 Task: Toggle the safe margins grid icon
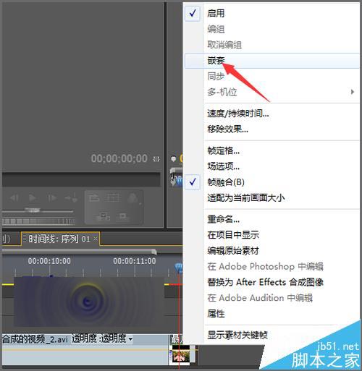pyautogui.click(x=112, y=198)
